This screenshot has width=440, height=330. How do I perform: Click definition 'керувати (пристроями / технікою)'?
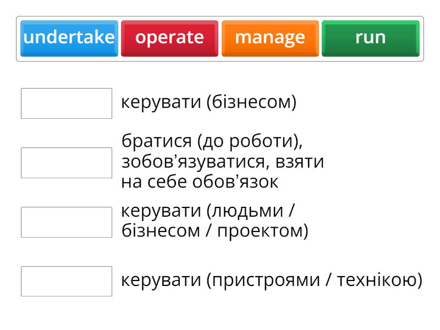point(272,280)
